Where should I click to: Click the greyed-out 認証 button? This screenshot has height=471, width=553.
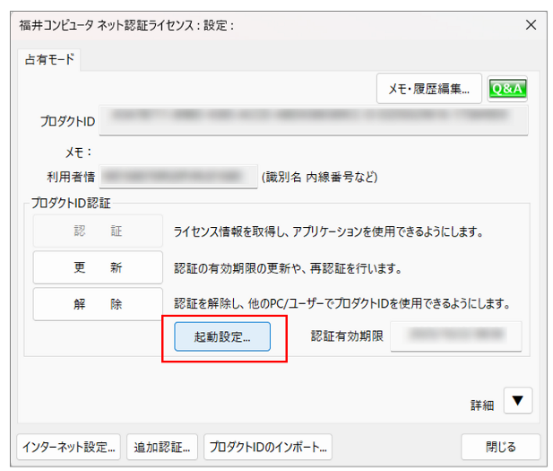[98, 231]
